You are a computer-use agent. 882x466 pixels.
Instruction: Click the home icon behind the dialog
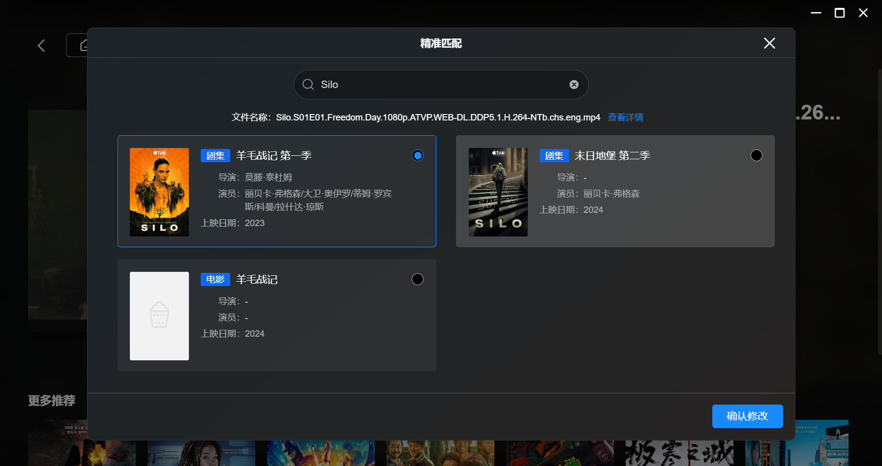point(84,45)
